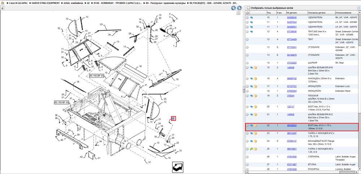
Task: Click callout 16 near the top cover strip
Action: [140, 66]
